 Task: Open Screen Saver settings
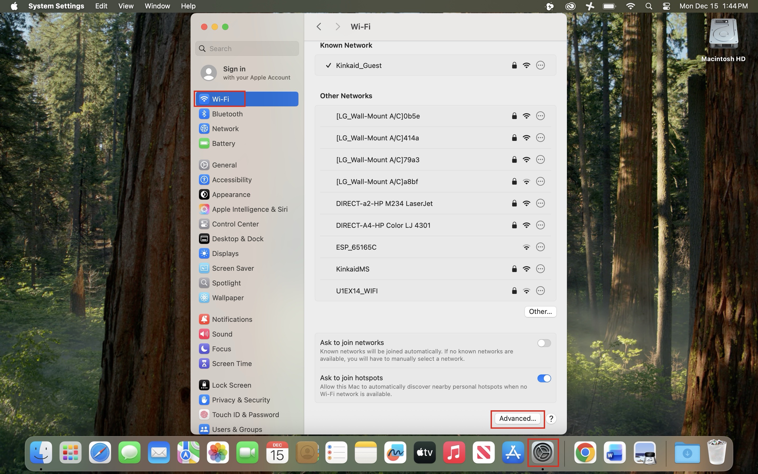pos(233,268)
